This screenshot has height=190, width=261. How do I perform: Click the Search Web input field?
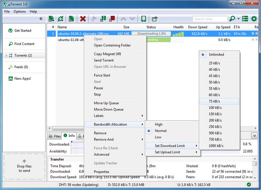coord(210,19)
